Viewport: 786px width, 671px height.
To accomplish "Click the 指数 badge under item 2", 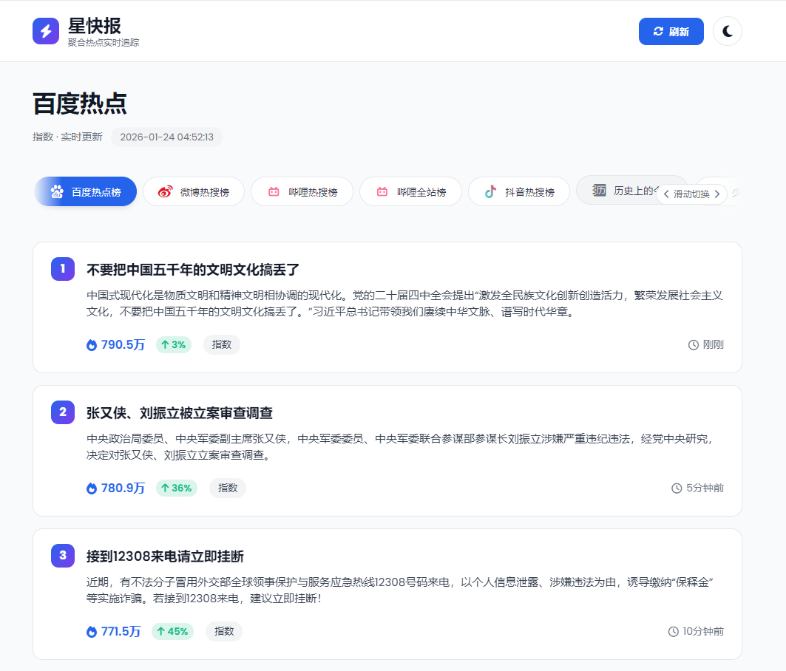I will coord(227,488).
